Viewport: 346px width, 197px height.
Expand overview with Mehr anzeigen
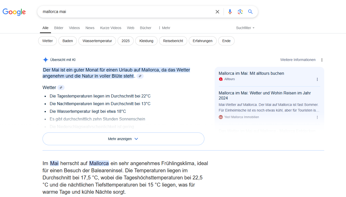point(123,139)
